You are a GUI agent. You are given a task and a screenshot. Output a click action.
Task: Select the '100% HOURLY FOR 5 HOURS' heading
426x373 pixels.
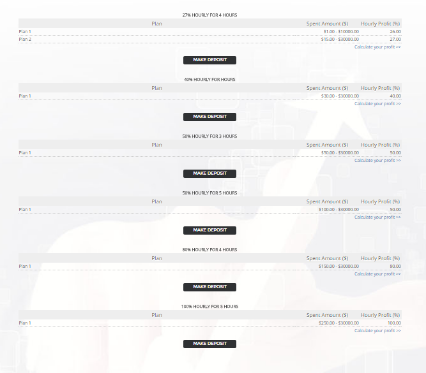(209, 306)
